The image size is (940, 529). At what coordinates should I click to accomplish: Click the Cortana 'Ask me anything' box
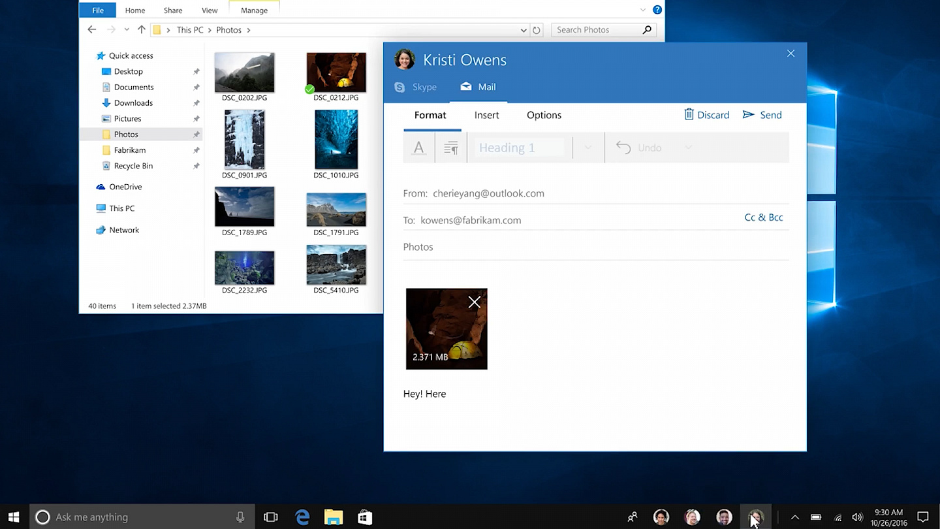141,517
